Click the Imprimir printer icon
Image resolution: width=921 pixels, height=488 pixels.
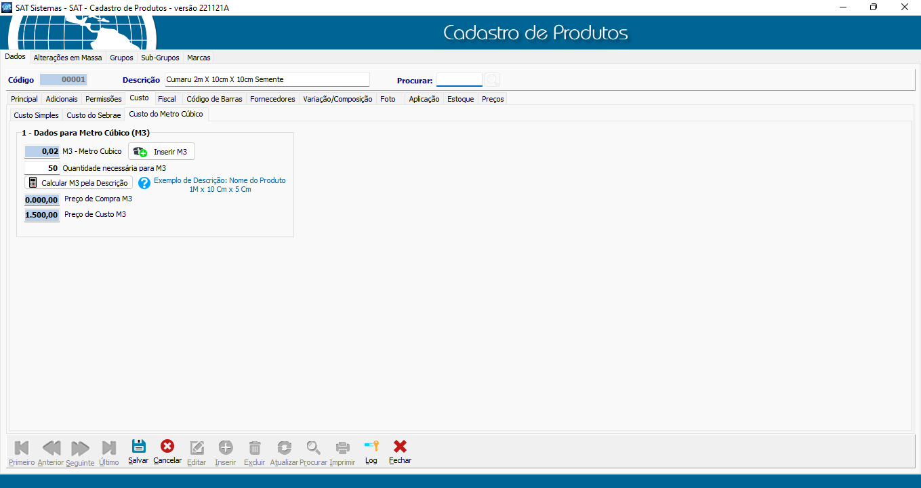pos(342,447)
